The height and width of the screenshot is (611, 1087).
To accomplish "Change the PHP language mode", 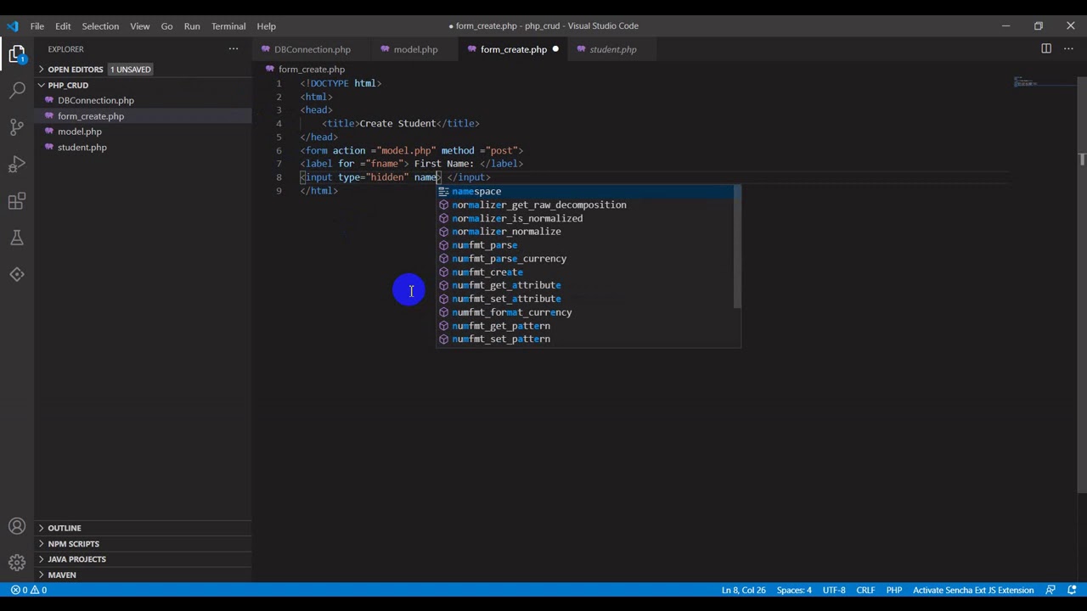I will (x=894, y=590).
